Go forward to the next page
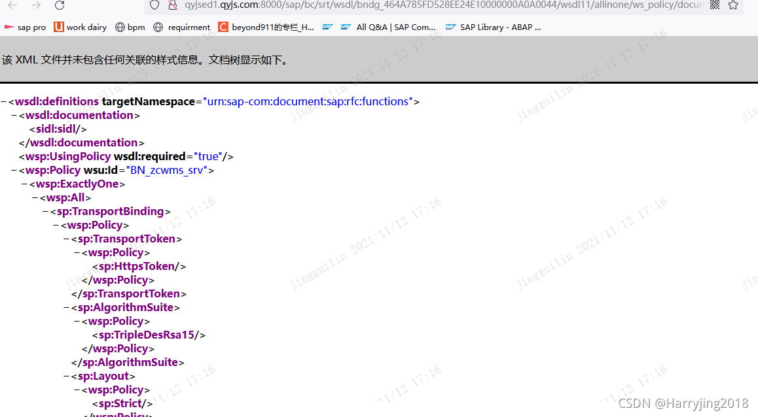Viewport: 758px width, 417px height. click(x=36, y=5)
